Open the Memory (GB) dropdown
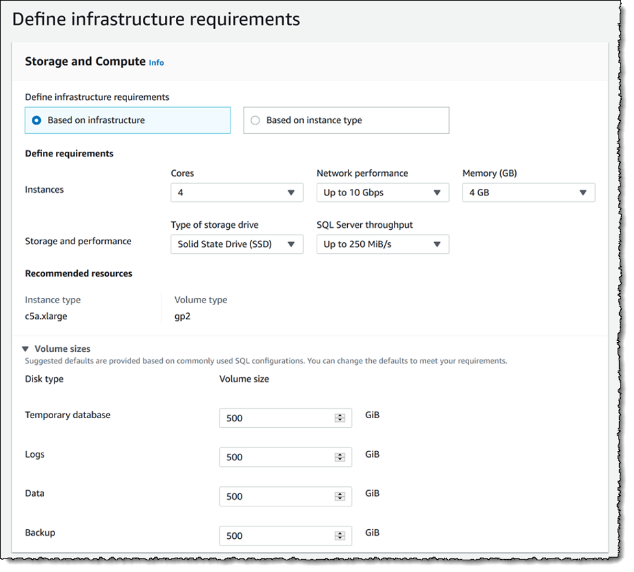Viewport: 634px width, 572px height. tap(528, 193)
